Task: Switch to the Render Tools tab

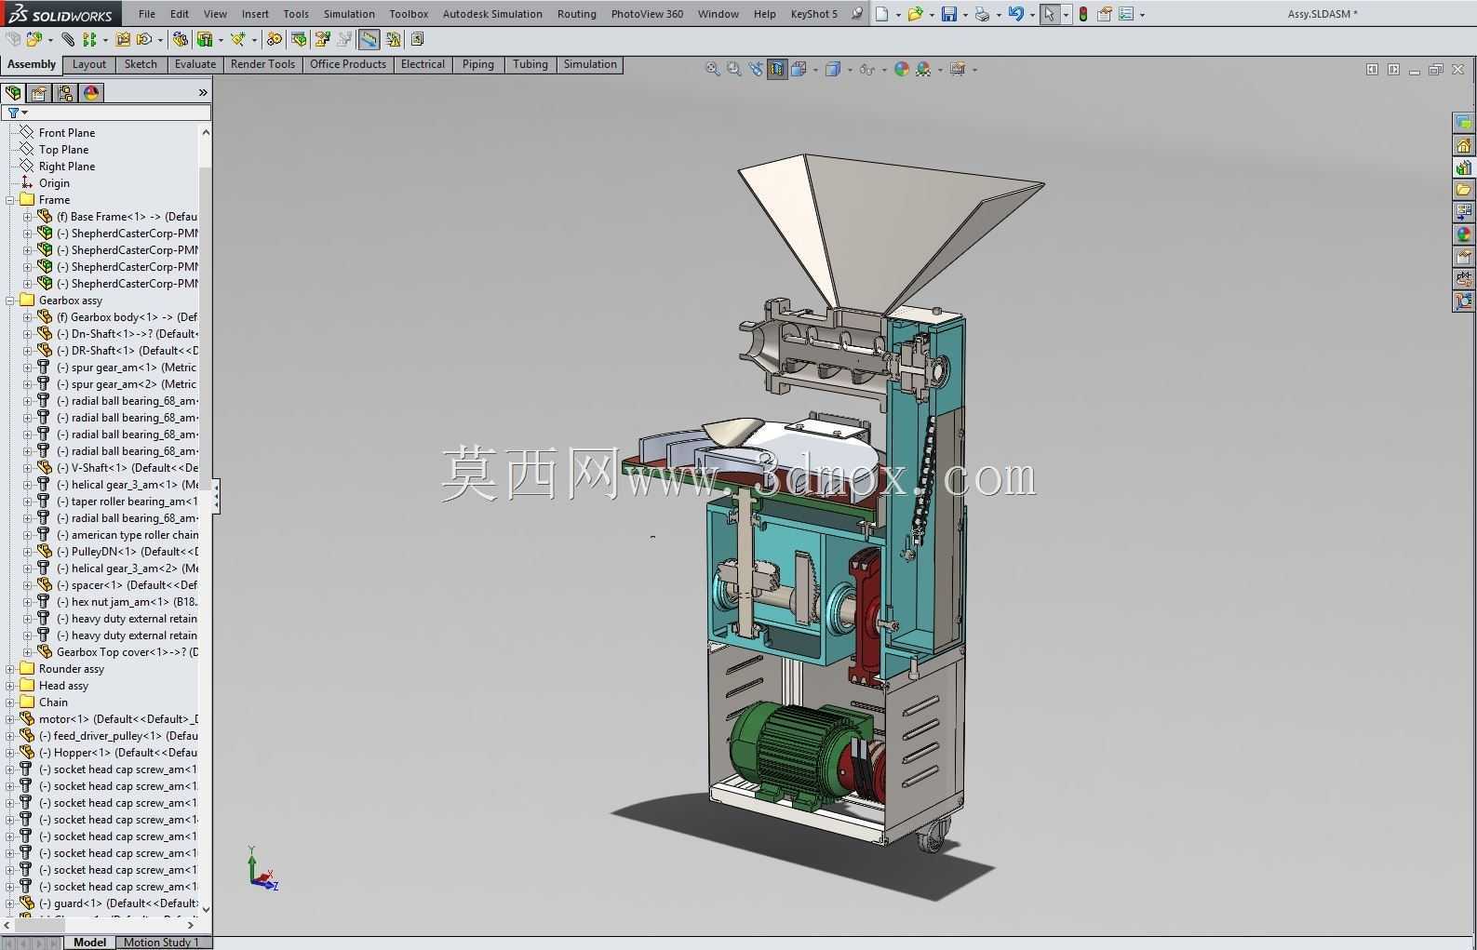Action: tap(262, 64)
